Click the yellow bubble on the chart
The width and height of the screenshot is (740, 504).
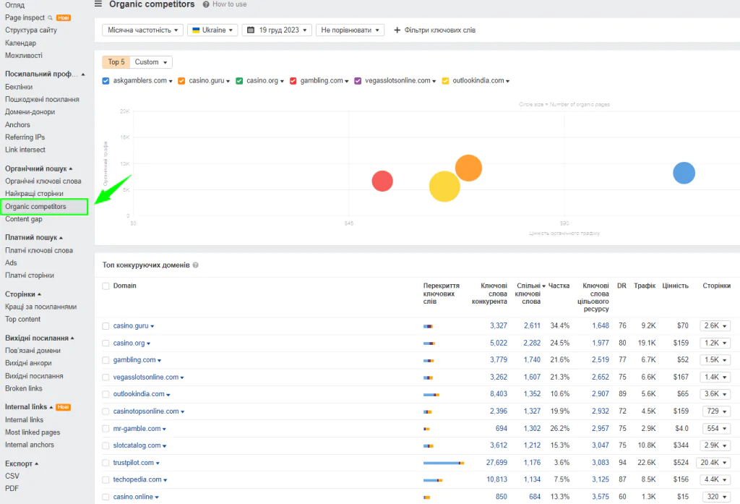tap(444, 186)
